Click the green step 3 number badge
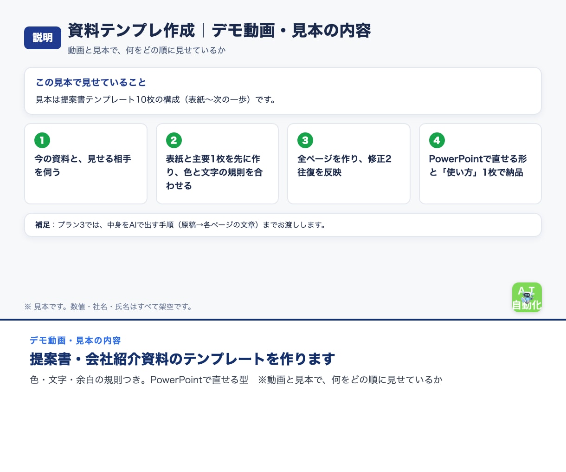The width and height of the screenshot is (566, 472). [305, 140]
